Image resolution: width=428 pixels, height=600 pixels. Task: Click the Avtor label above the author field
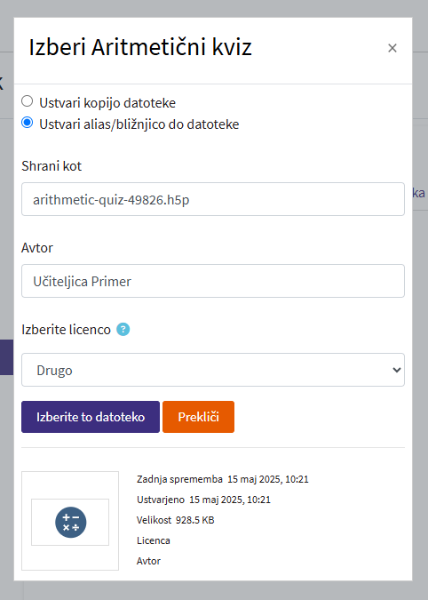pyautogui.click(x=37, y=248)
